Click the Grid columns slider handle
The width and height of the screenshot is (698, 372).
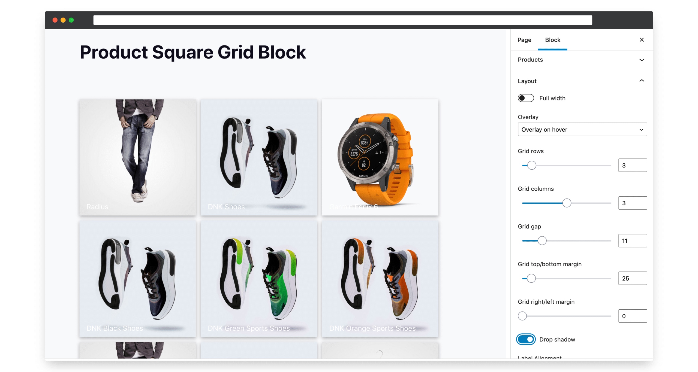pos(566,203)
